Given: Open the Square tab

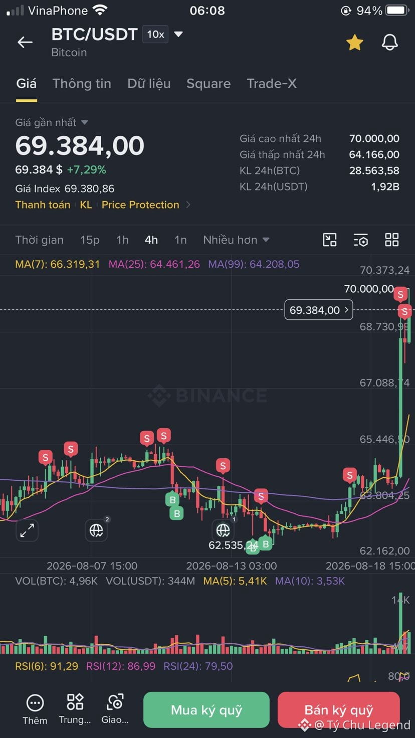Looking at the screenshot, I should 209,83.
